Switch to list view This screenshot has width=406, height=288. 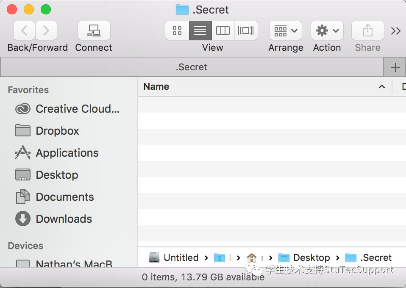[x=200, y=30]
